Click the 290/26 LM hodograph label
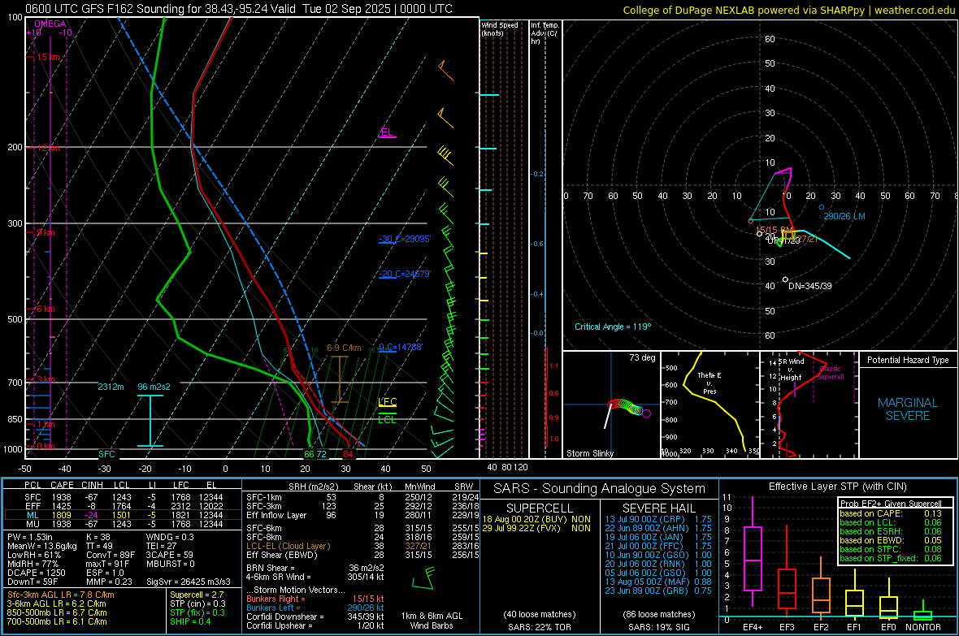959x636 pixels. 844,217
